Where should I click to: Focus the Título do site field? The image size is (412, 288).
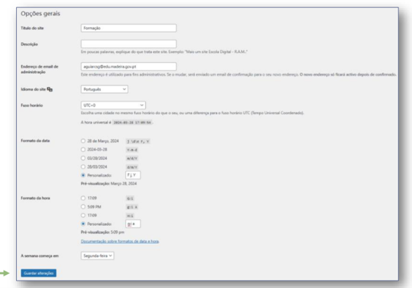pos(128,28)
